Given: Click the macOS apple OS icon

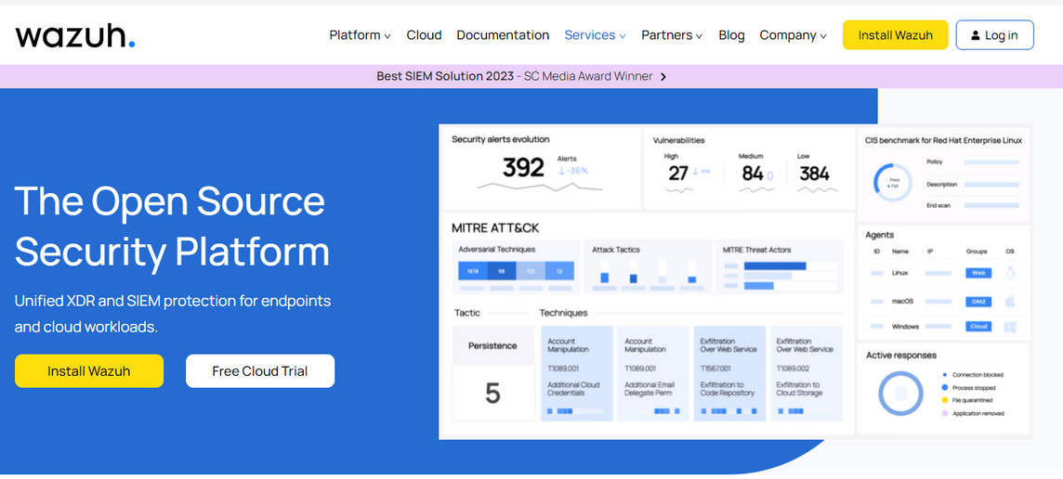Looking at the screenshot, I should point(1010,301).
